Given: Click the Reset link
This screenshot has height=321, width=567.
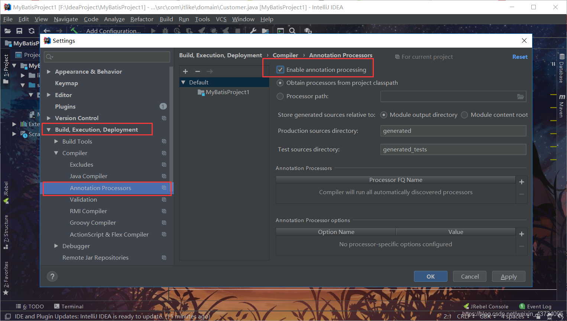Looking at the screenshot, I should pyautogui.click(x=520, y=57).
